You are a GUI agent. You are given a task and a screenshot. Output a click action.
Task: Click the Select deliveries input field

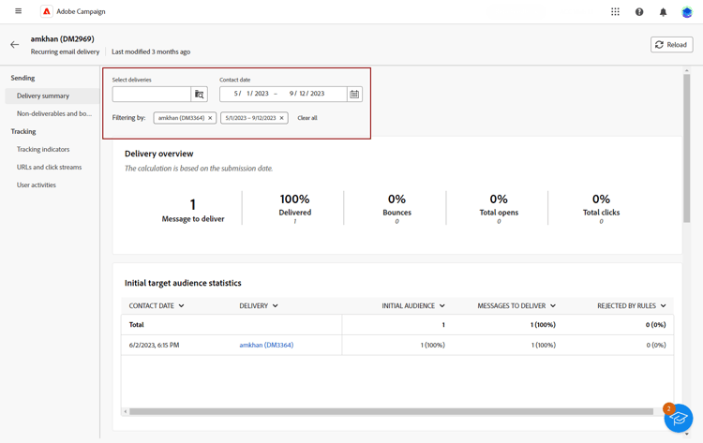[x=152, y=94]
